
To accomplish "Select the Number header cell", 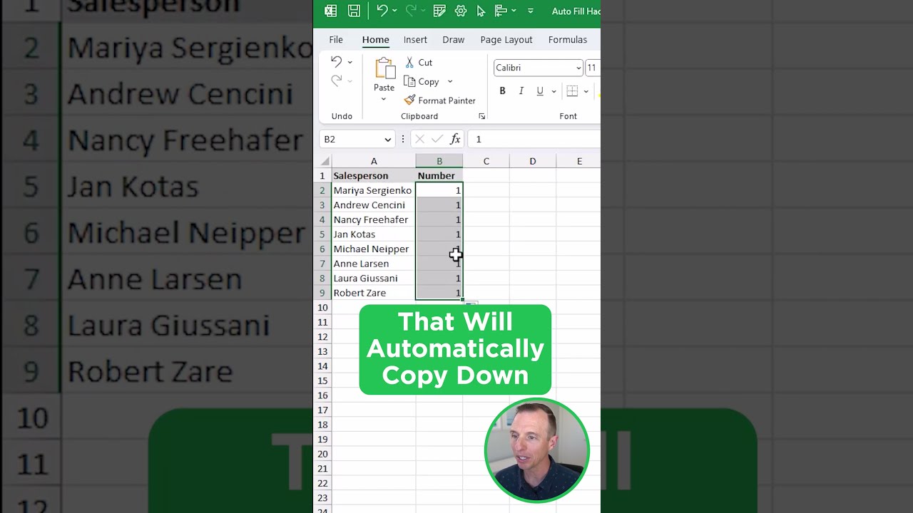I will pyautogui.click(x=439, y=175).
